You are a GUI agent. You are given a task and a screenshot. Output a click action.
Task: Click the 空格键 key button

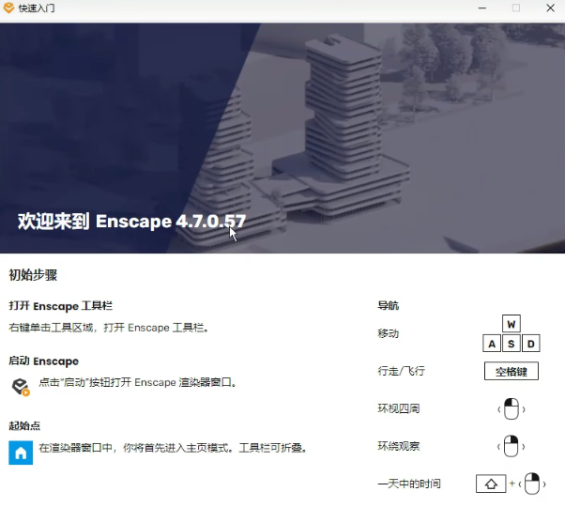tap(511, 371)
